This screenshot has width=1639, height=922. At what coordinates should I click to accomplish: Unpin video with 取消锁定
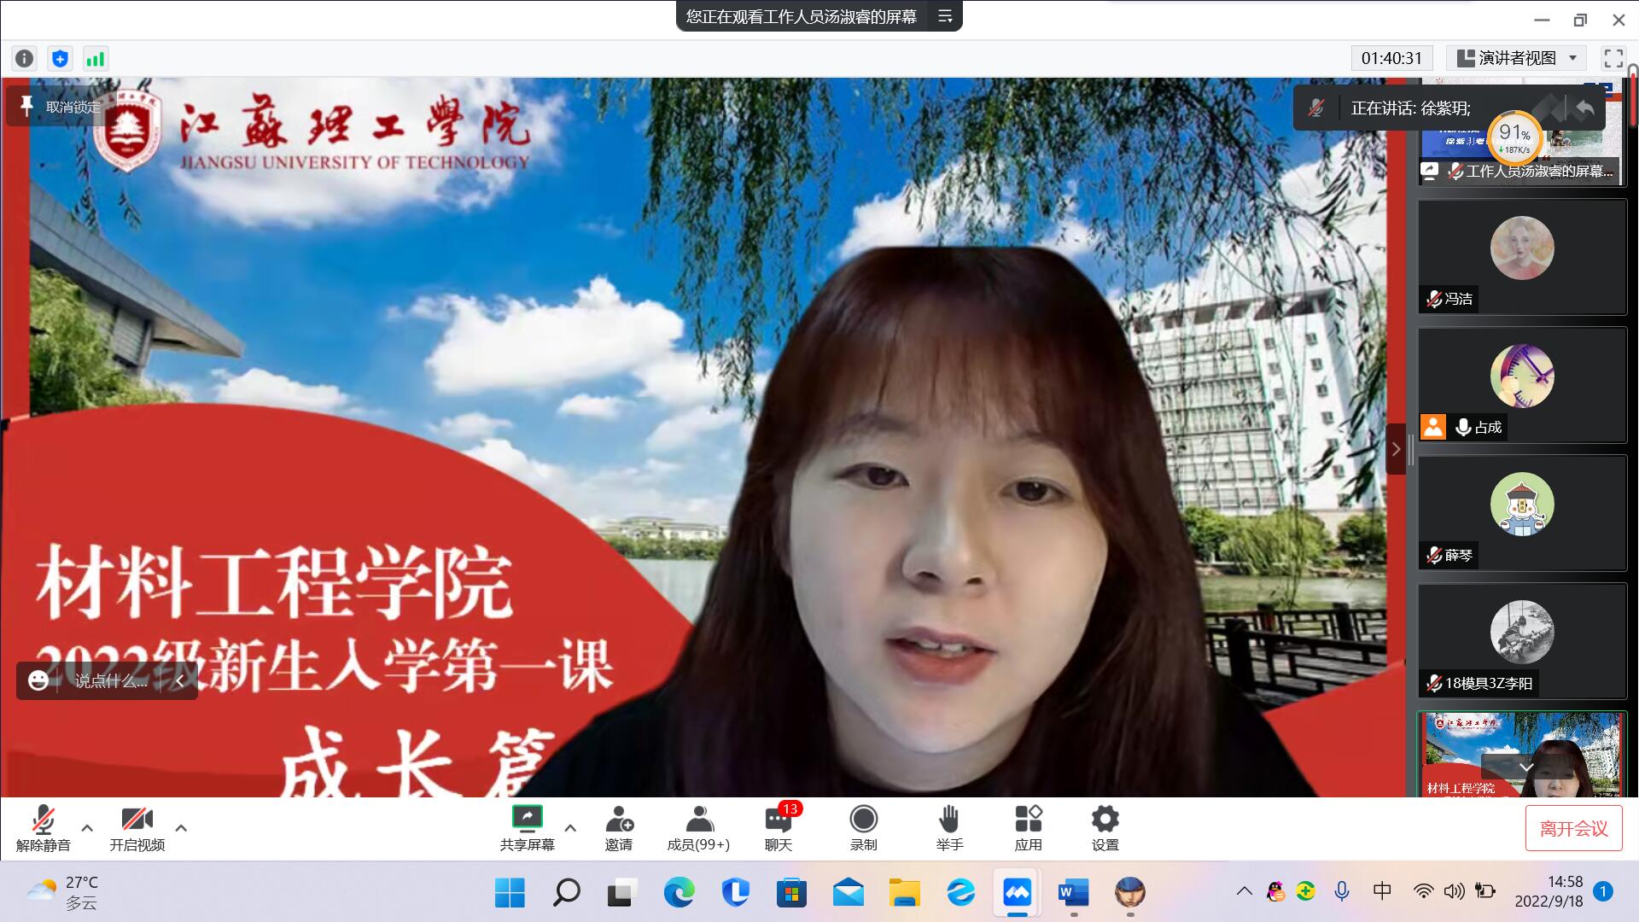click(x=60, y=107)
